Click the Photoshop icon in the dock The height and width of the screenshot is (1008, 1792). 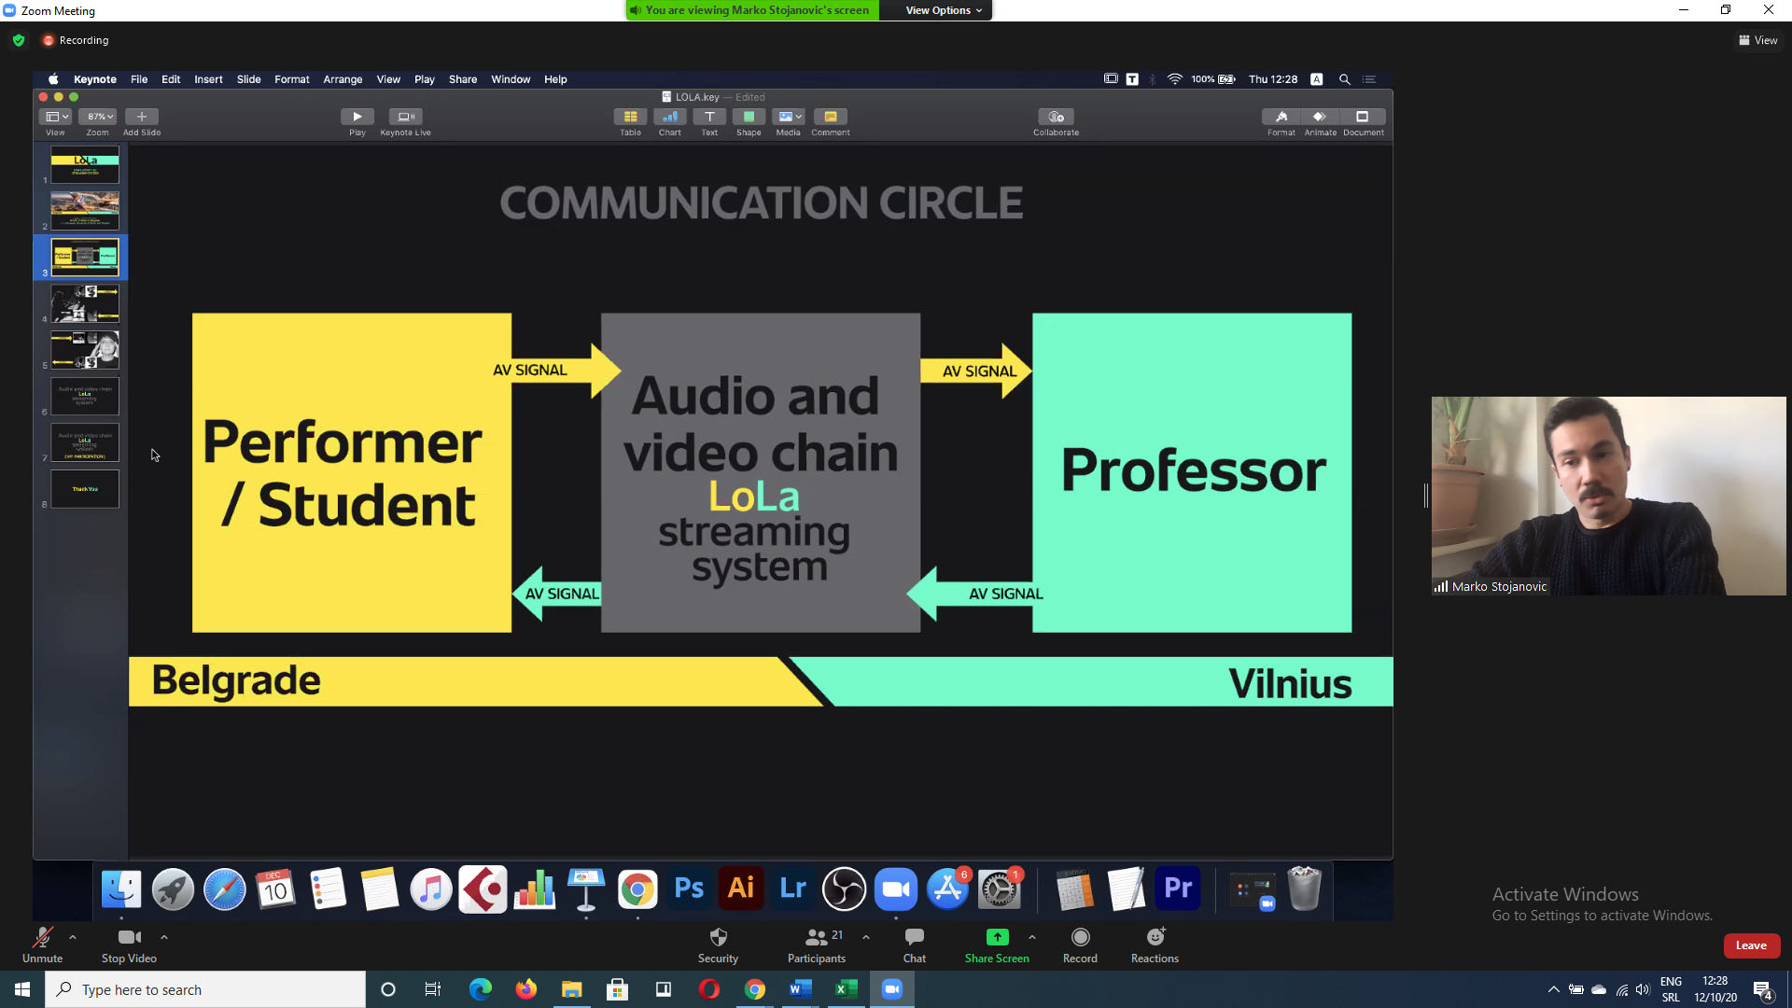tap(689, 889)
